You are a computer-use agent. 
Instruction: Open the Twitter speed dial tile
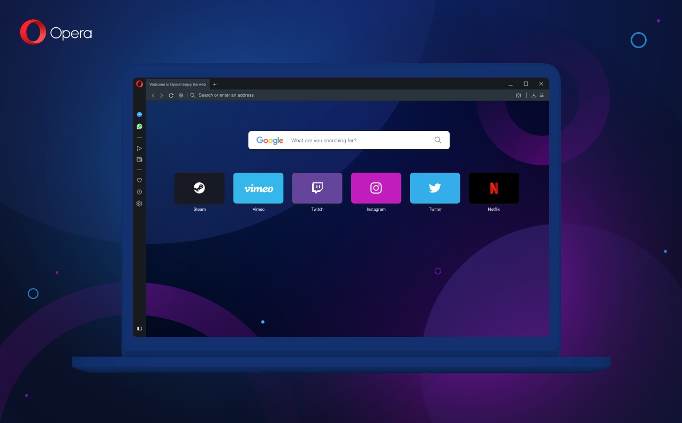pyautogui.click(x=435, y=188)
